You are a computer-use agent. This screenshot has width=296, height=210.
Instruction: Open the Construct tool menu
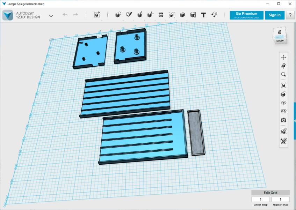139,15
